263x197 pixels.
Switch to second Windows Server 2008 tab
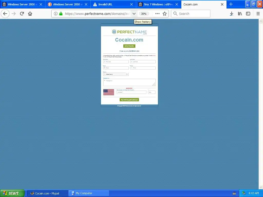[68, 4]
